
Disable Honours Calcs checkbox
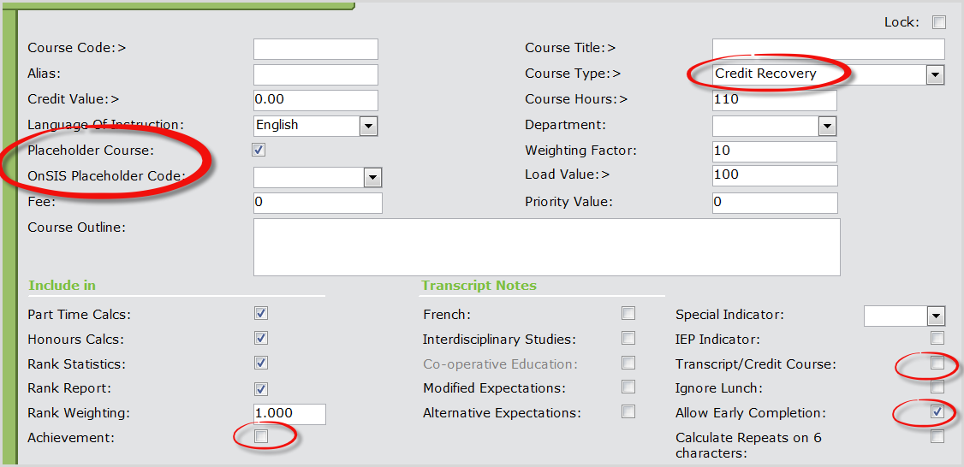tap(262, 339)
